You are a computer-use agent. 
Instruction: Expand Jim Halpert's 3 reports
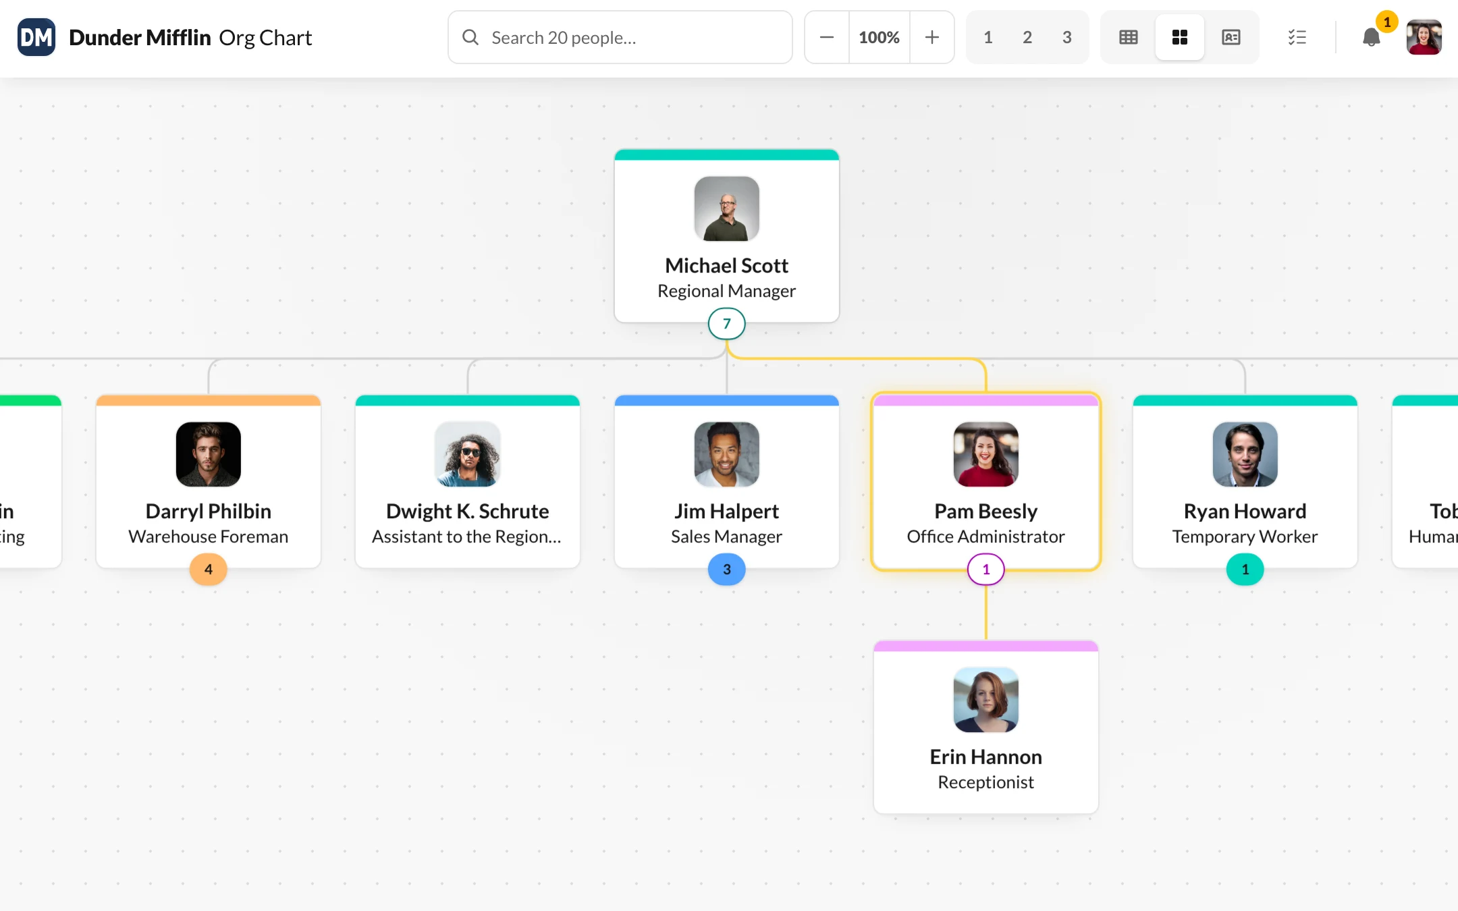(x=727, y=570)
